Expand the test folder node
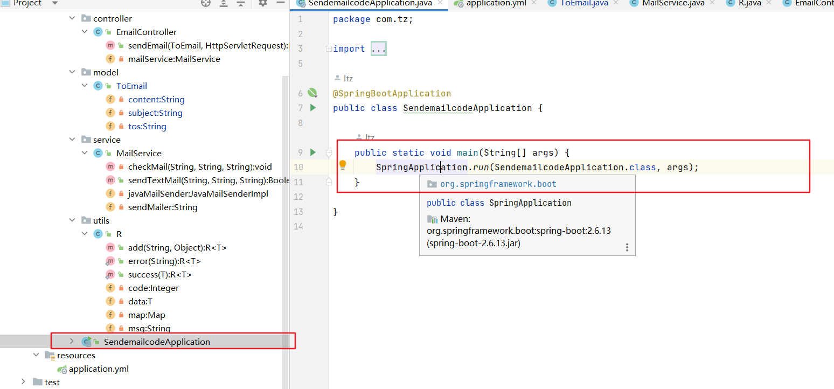The height and width of the screenshot is (389, 834). tap(23, 382)
